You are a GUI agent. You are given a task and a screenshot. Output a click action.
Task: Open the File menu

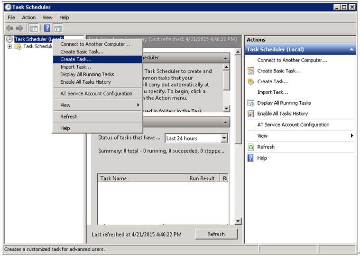pyautogui.click(x=11, y=18)
